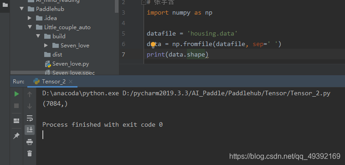Screen dimensions: 345x165
Task: Click line number 5 in gutter
Action: [124, 33]
